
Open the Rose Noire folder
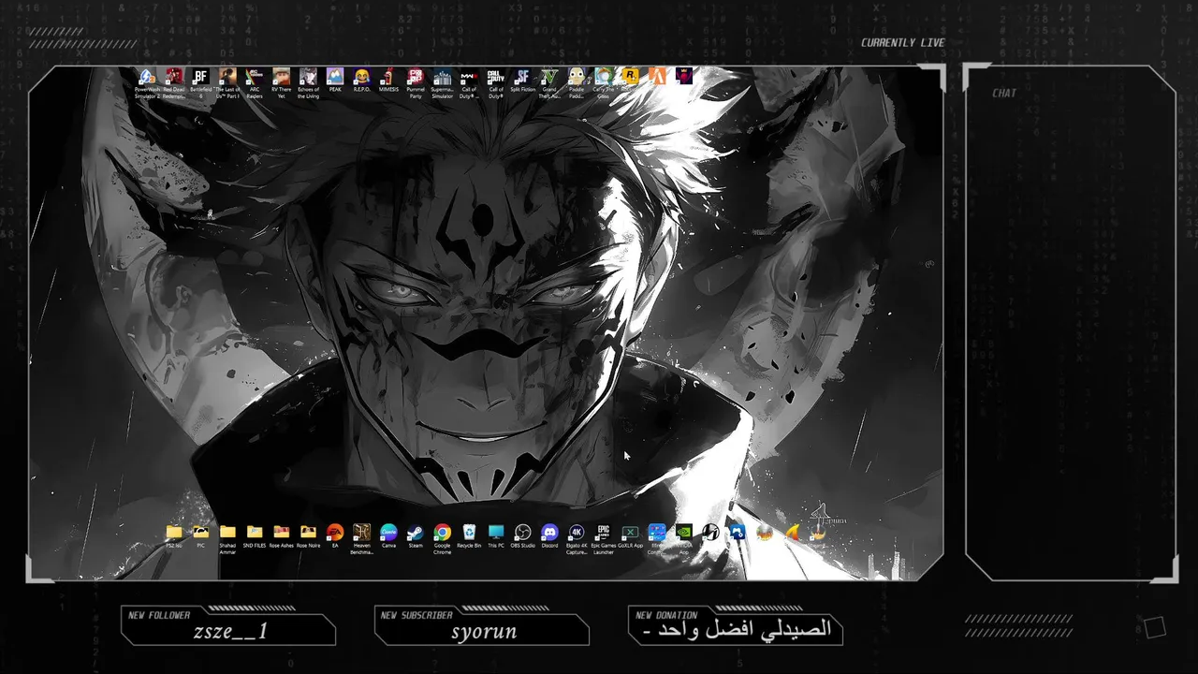coord(308,536)
